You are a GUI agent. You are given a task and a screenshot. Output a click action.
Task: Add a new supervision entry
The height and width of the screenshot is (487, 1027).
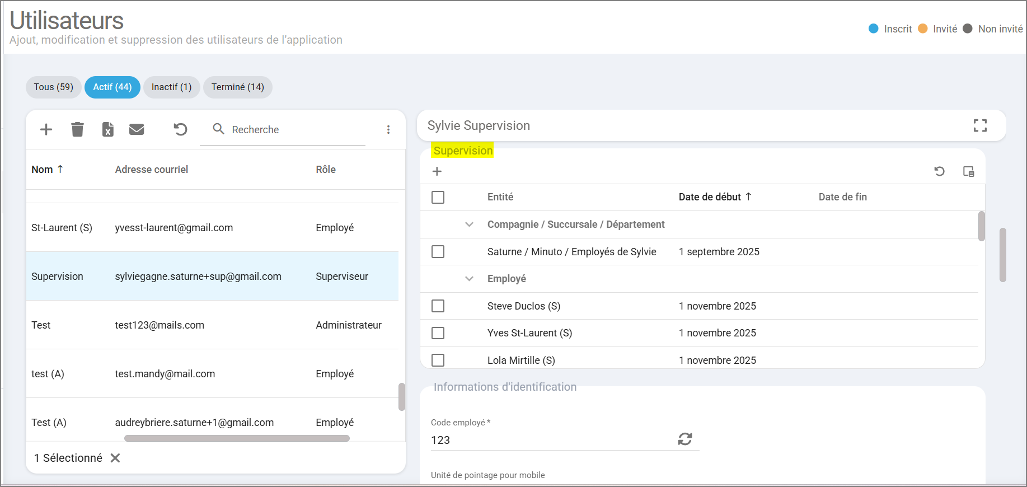tap(437, 171)
